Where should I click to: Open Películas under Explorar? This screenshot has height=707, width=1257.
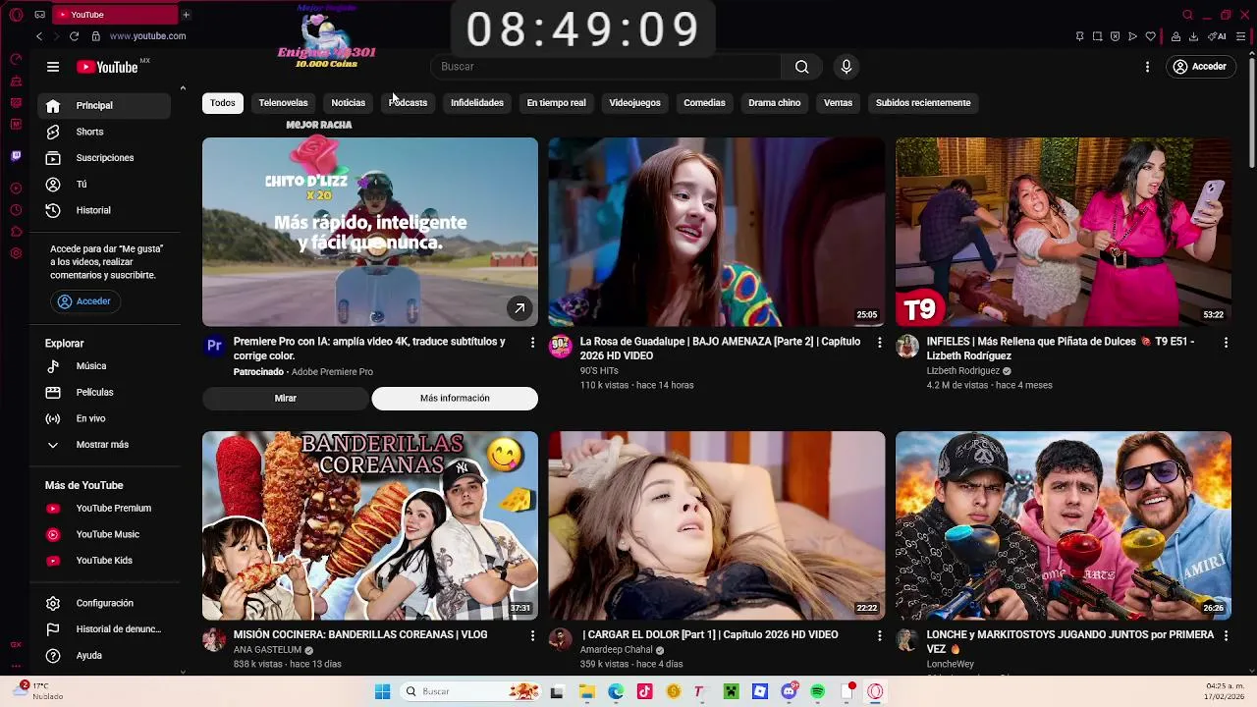pos(104,393)
